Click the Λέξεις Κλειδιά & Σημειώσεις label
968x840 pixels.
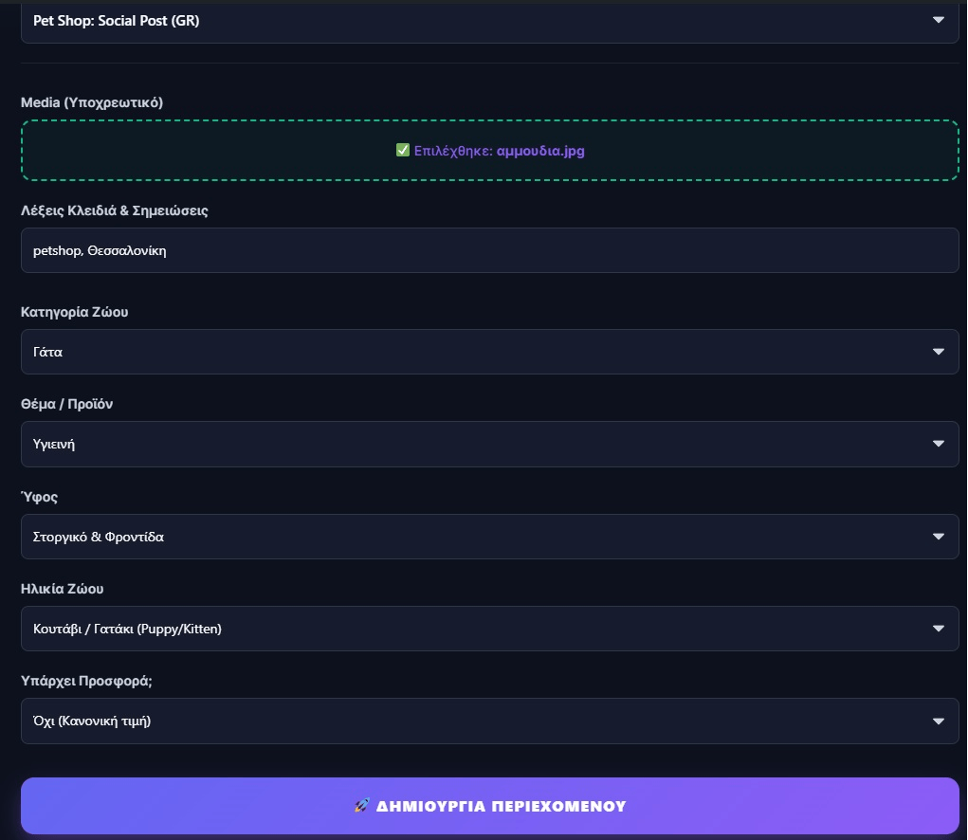pos(114,210)
